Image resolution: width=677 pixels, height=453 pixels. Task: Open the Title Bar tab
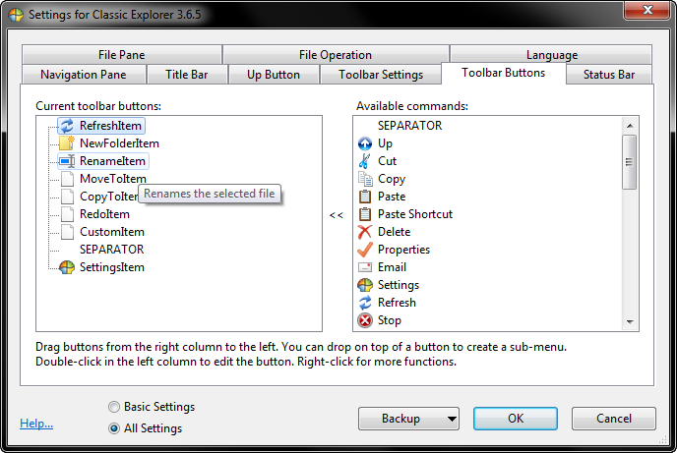(187, 75)
